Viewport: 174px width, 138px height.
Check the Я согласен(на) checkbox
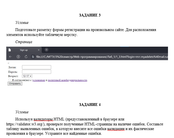pyautogui.click(x=10, y=80)
